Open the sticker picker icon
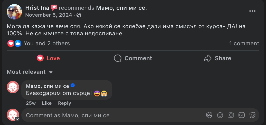The width and height of the screenshot is (266, 125). (252, 115)
